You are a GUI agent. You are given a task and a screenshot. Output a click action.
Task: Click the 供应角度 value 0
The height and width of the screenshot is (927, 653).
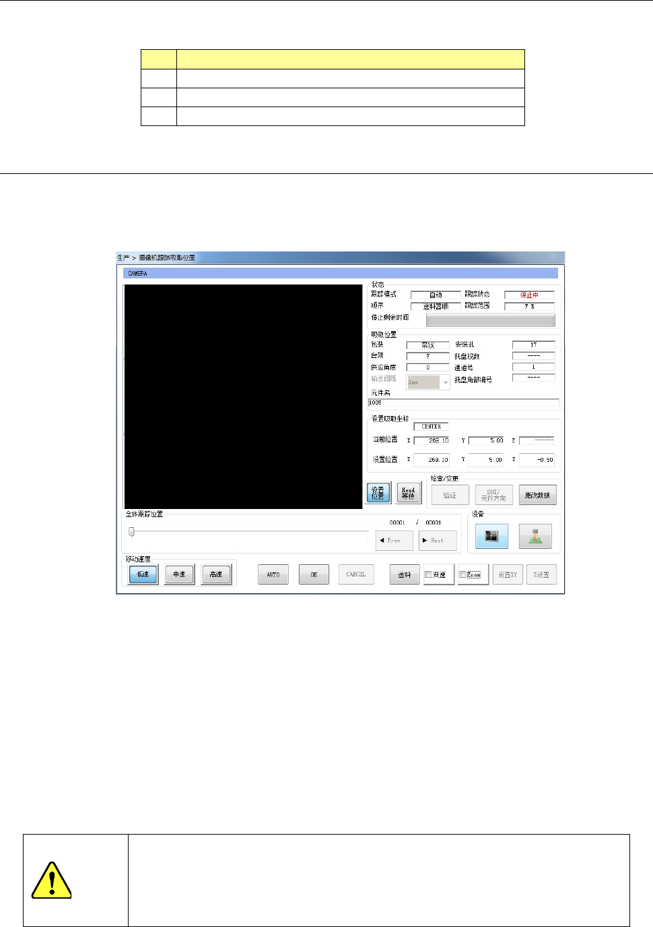coord(427,367)
